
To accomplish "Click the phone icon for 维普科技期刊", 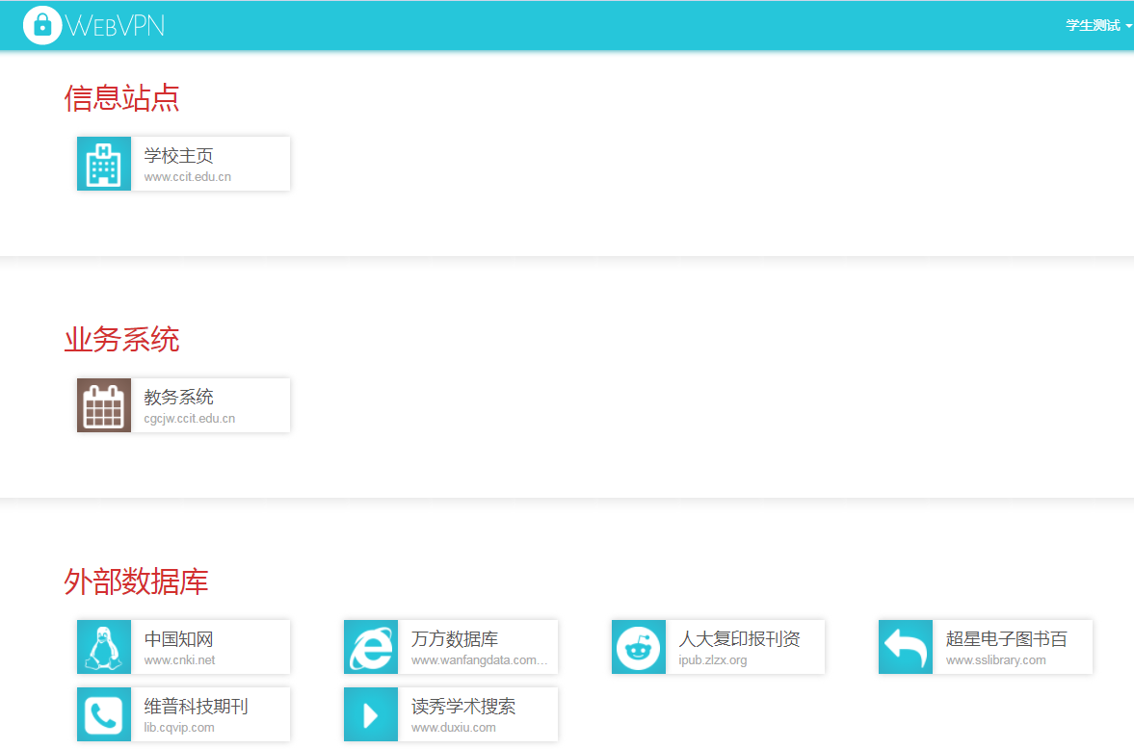I will 104,714.
